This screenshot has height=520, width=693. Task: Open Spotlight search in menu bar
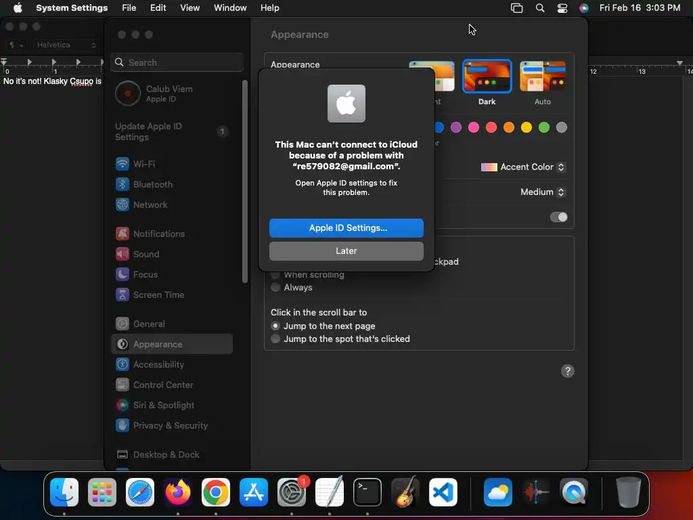pyautogui.click(x=539, y=8)
